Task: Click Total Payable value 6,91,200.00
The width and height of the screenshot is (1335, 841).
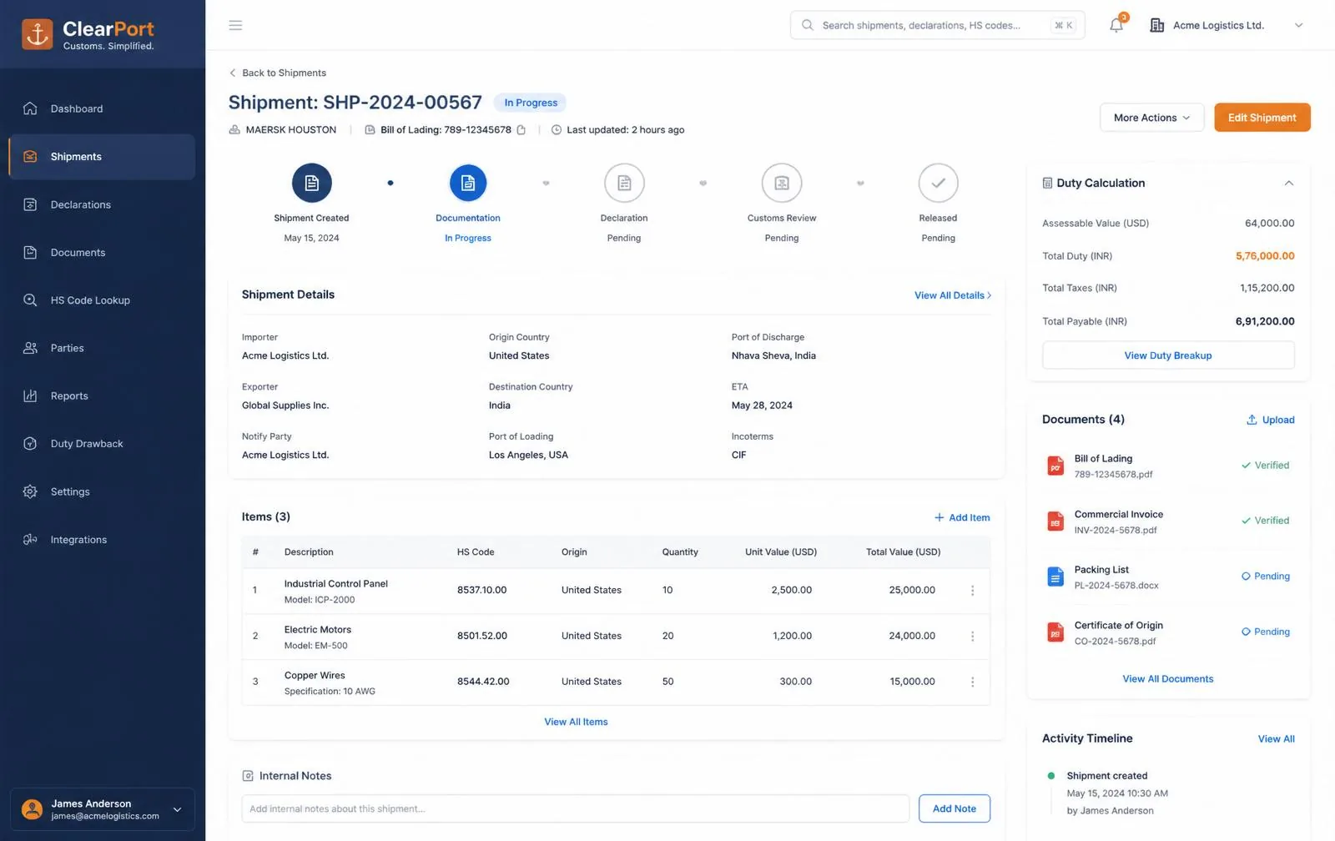Action: [x=1265, y=321]
